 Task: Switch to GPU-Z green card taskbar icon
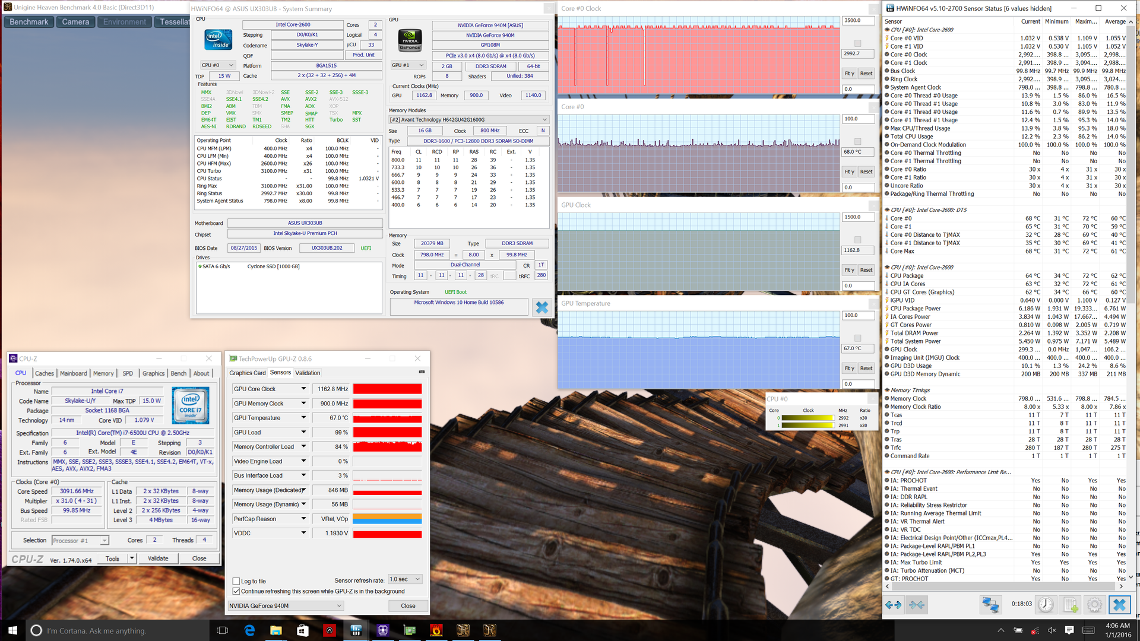point(410,630)
